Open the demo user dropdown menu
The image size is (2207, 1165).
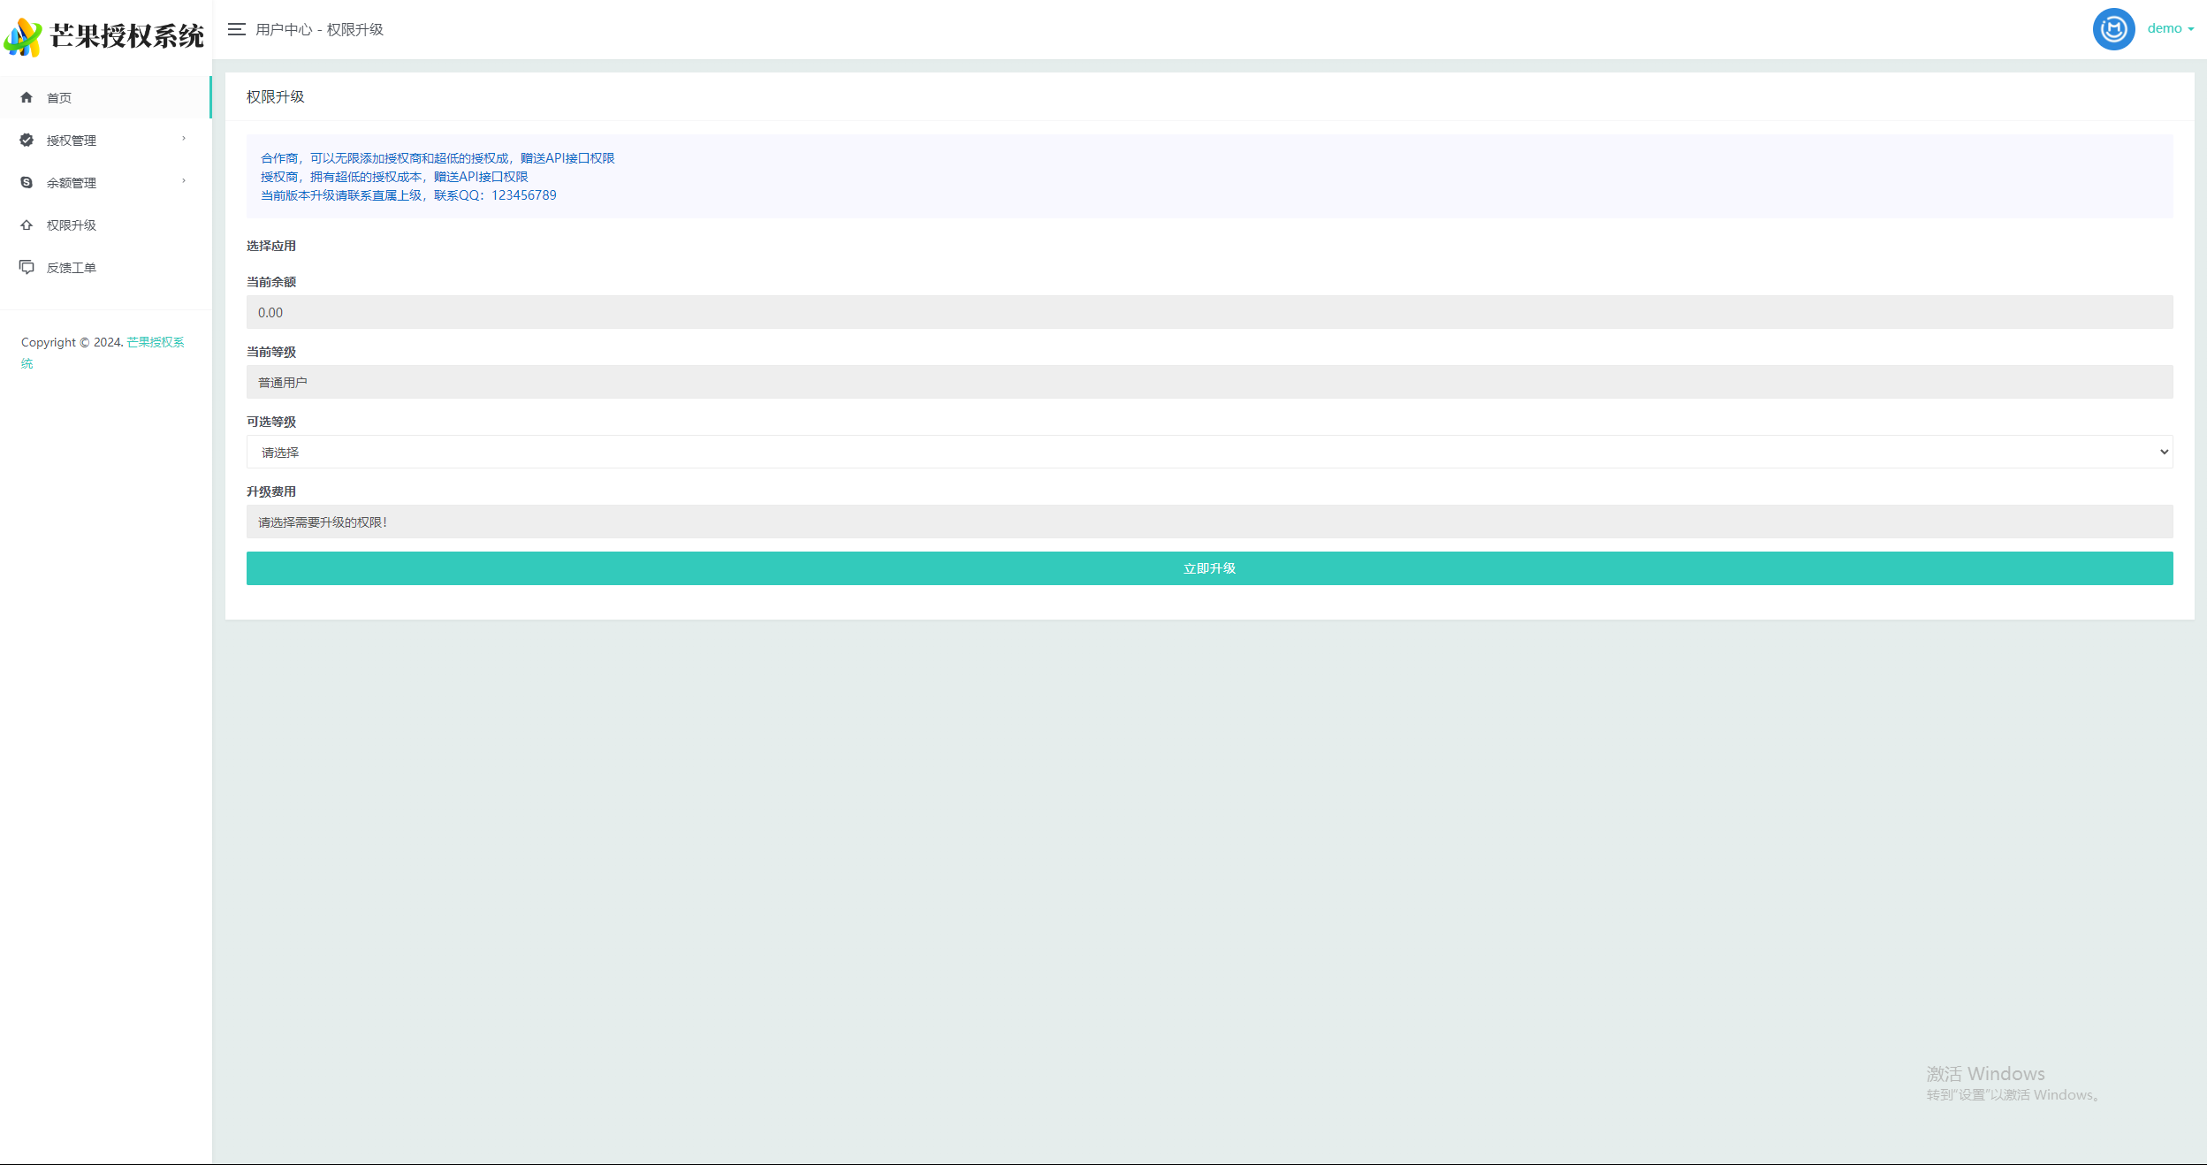pos(2170,28)
